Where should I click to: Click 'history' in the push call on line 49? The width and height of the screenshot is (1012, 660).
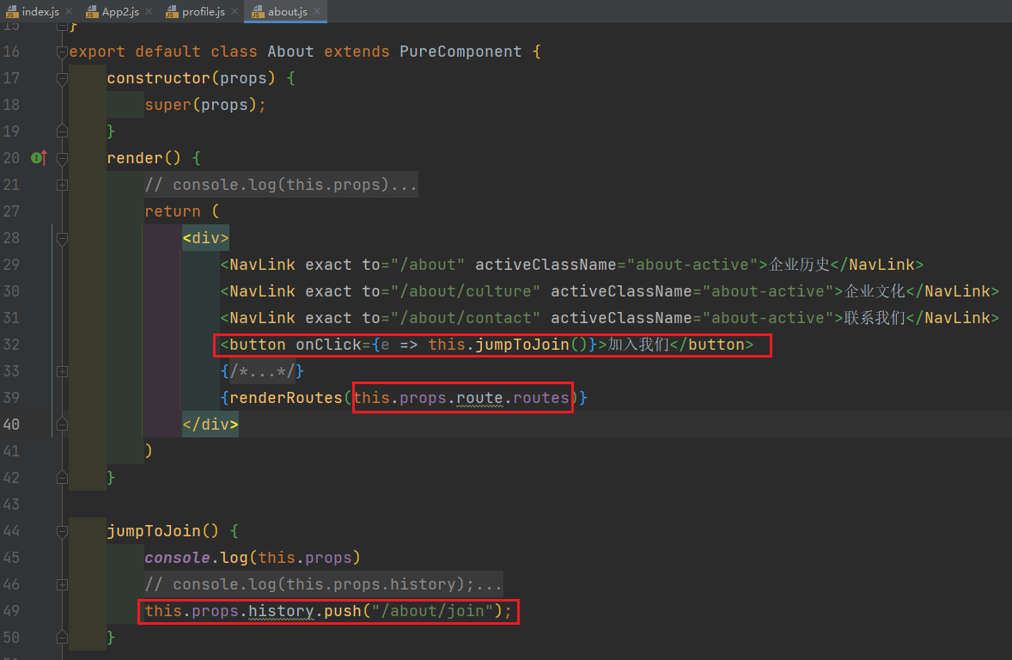click(281, 611)
